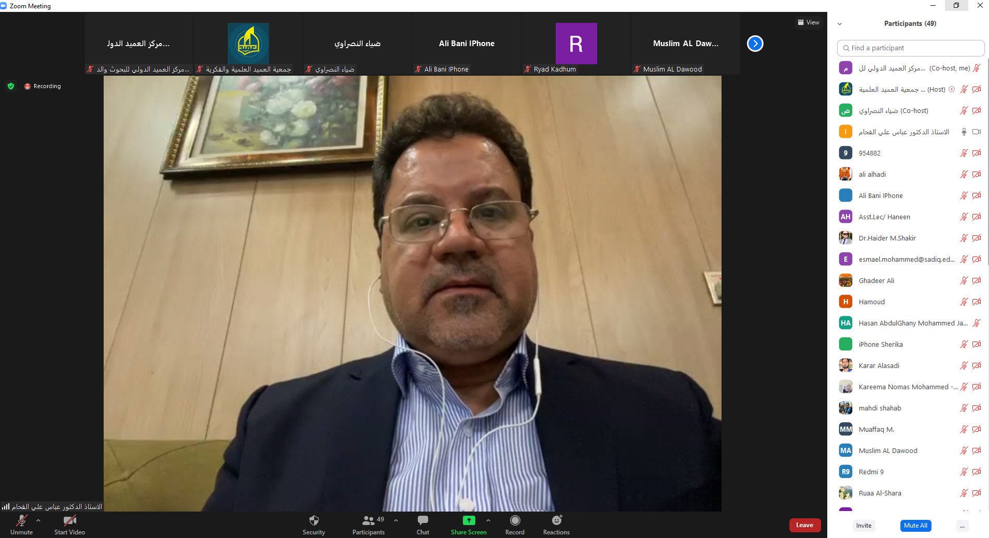Collapse the Participants panel chevron

(x=840, y=24)
